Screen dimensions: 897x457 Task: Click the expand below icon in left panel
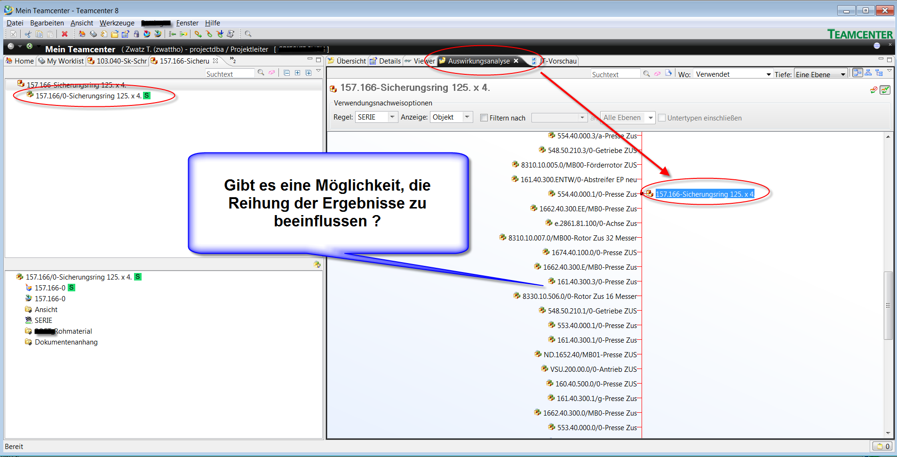[x=308, y=72]
